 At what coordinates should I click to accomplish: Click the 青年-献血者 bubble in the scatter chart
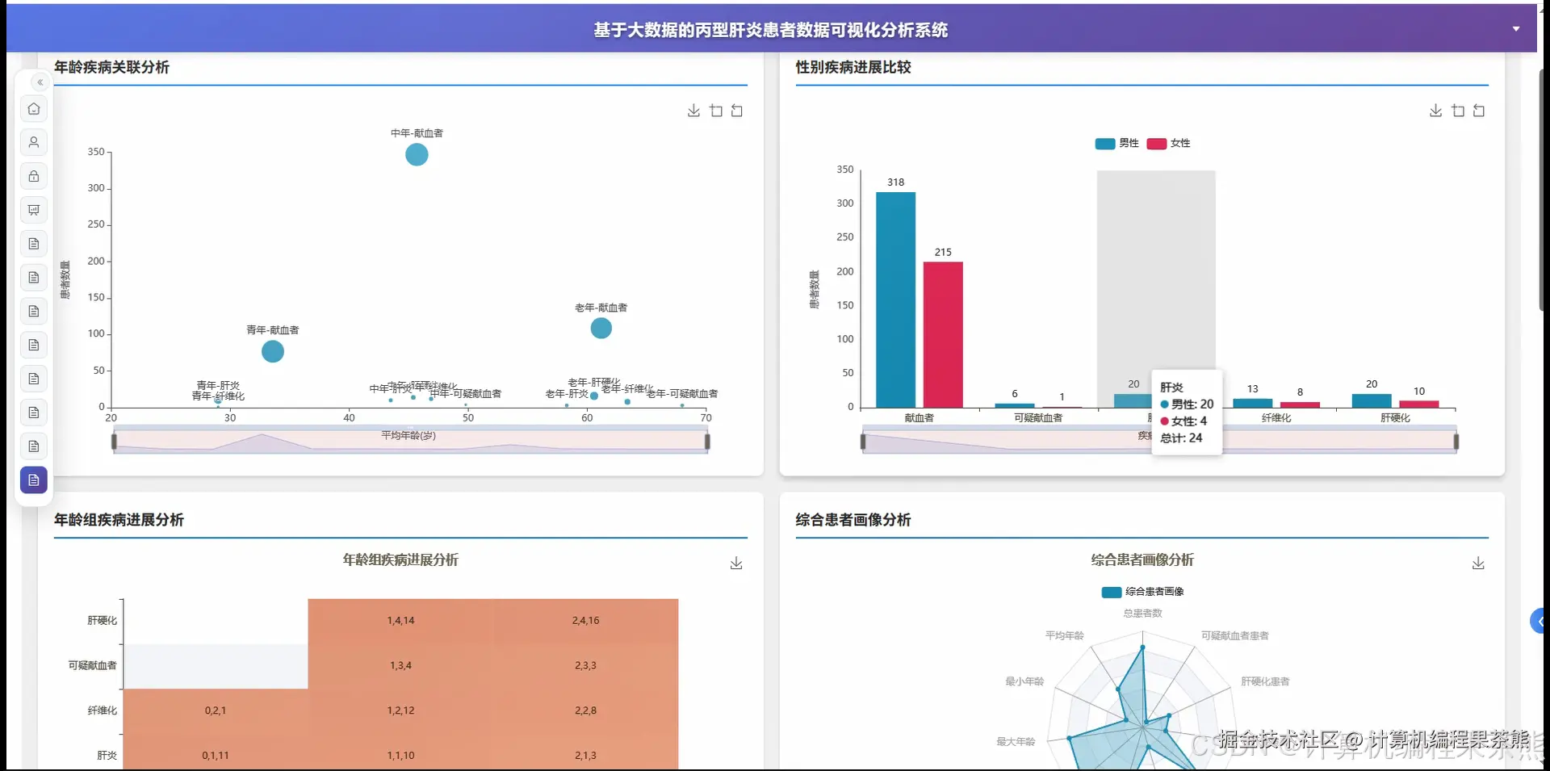[x=273, y=351]
